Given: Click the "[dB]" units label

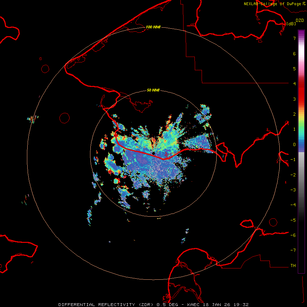Looking at the screenshot, I should tap(291, 24).
